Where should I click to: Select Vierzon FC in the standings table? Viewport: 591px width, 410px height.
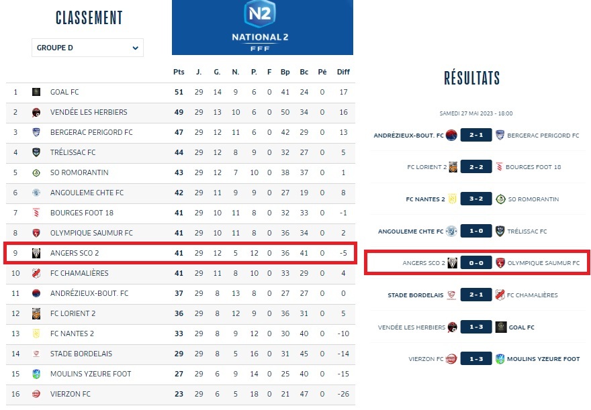pyautogui.click(x=70, y=394)
